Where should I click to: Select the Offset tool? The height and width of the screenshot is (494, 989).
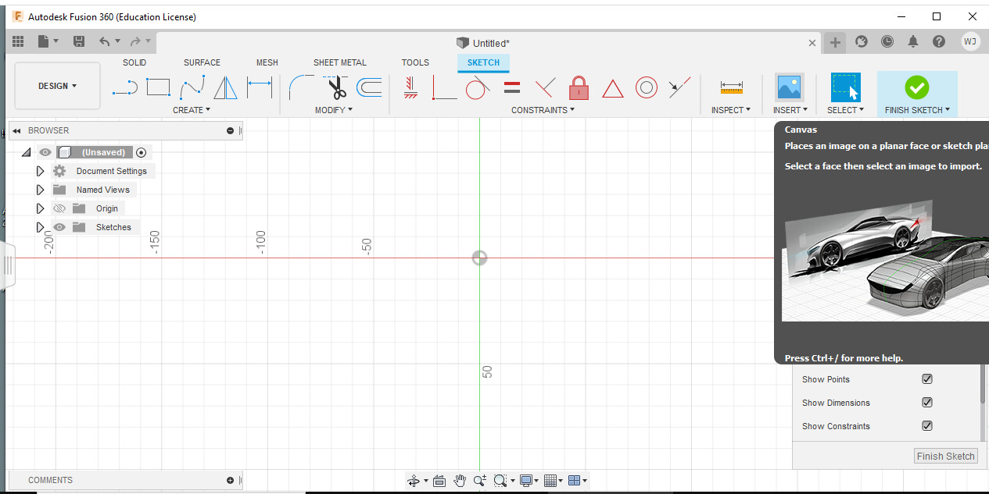tap(369, 87)
